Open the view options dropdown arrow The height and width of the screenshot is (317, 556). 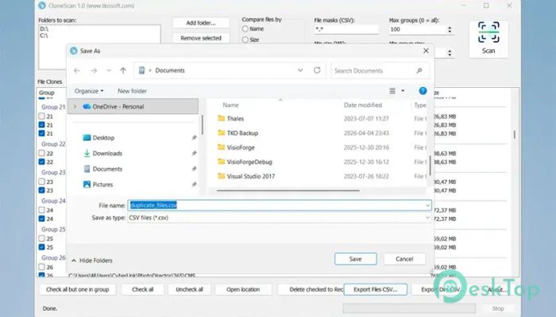(x=403, y=91)
